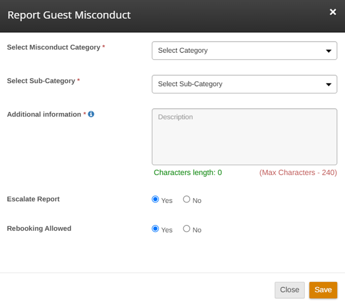Select No for Rebooking Allowed
The height and width of the screenshot is (302, 345).
point(186,228)
